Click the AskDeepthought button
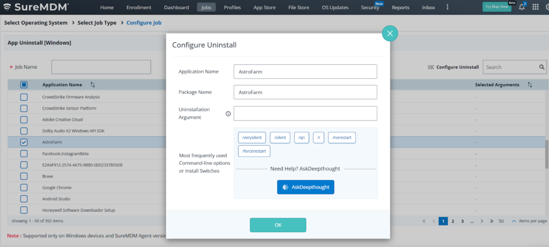The height and width of the screenshot is (247, 549). 306,187
